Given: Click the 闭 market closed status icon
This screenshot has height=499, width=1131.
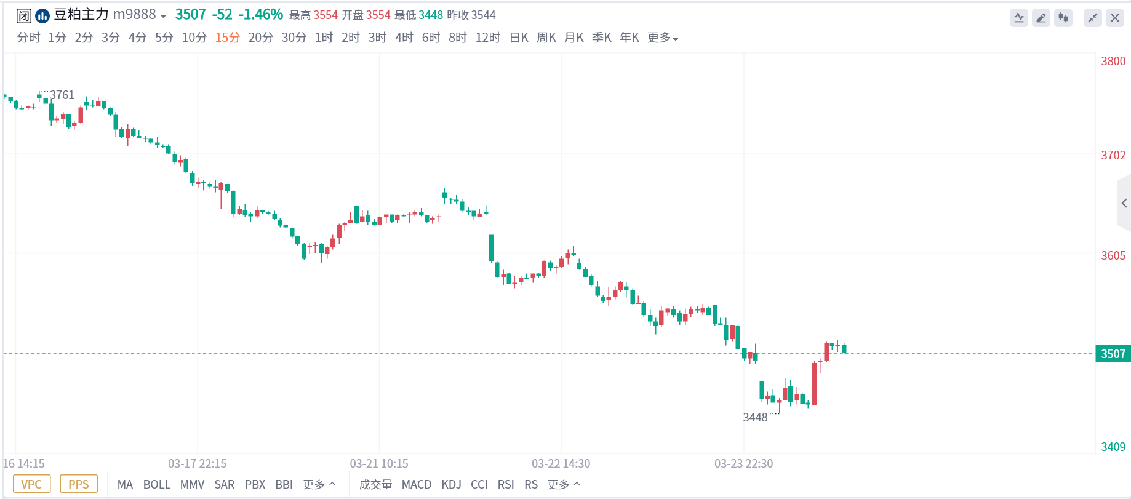Looking at the screenshot, I should click(x=24, y=15).
